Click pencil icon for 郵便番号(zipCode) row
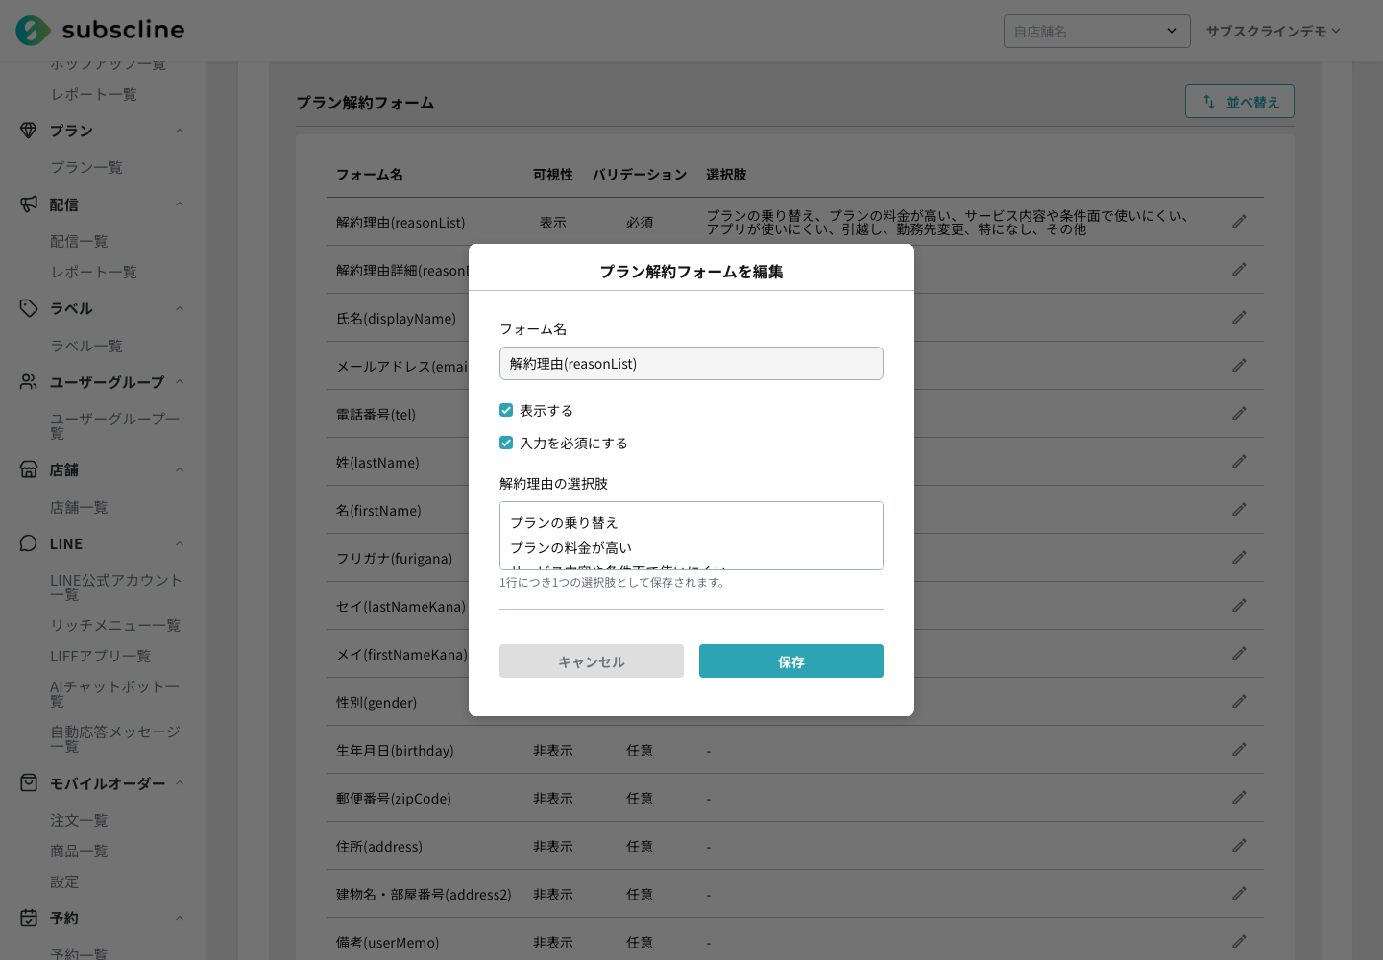 1239,798
